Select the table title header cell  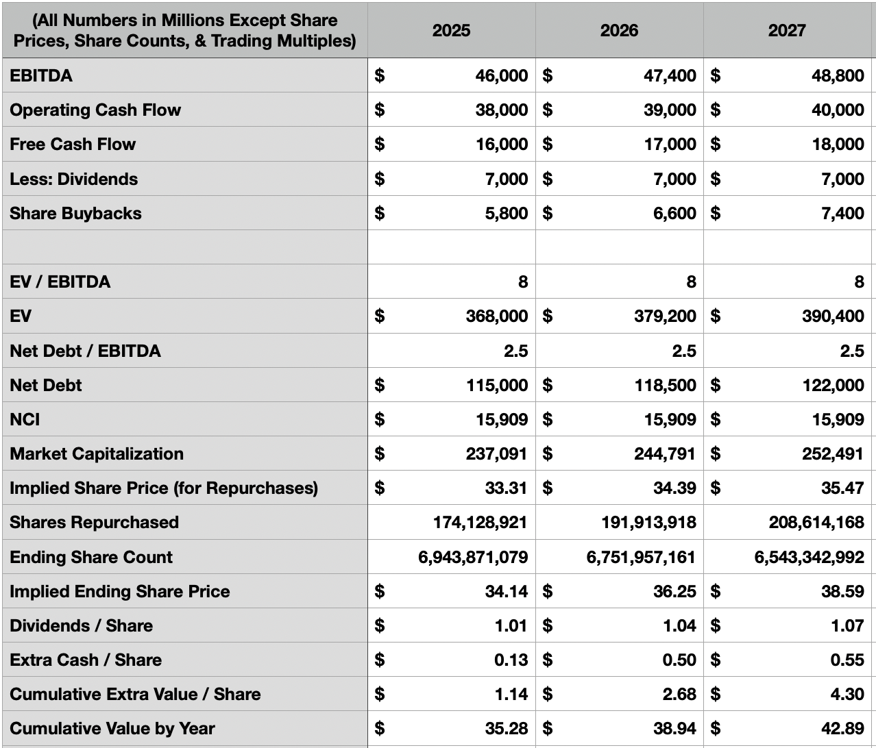tap(184, 30)
